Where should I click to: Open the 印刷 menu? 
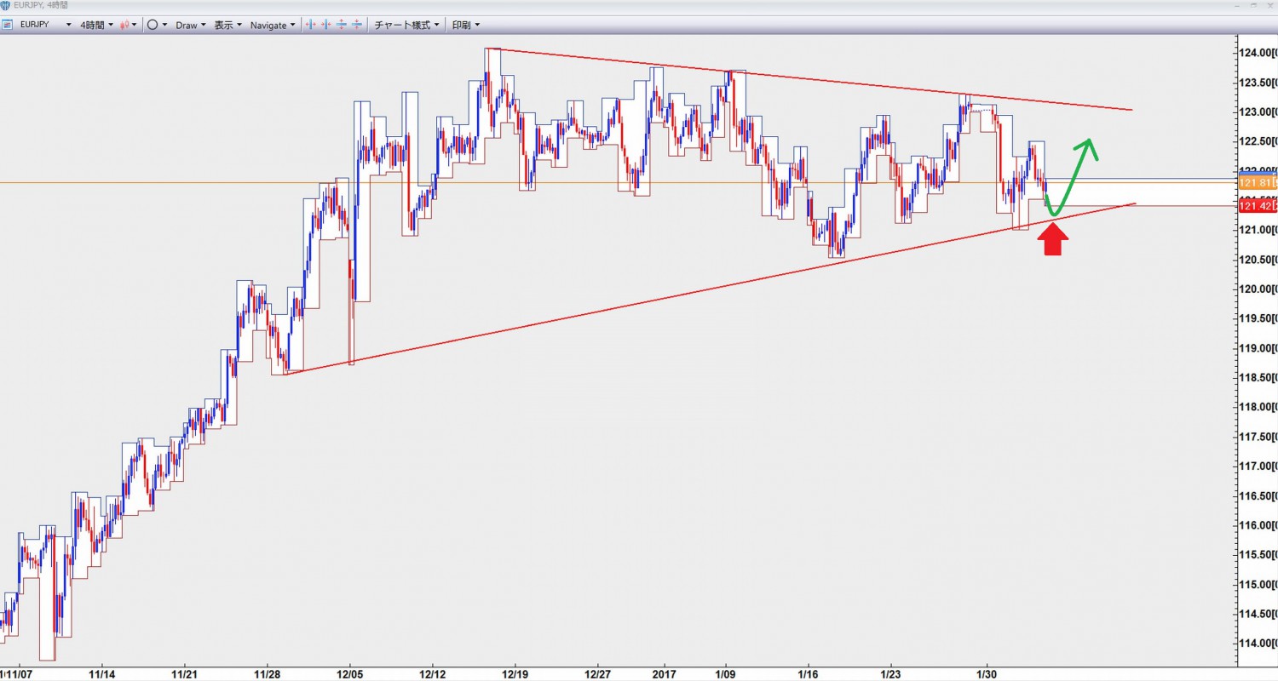(465, 25)
